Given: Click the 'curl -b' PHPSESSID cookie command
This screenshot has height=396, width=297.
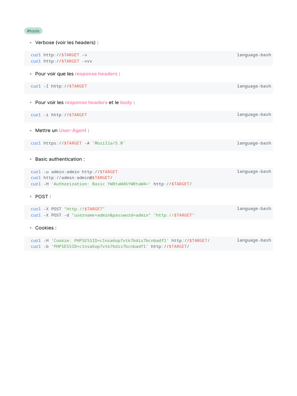Looking at the screenshot, I should (110, 246).
